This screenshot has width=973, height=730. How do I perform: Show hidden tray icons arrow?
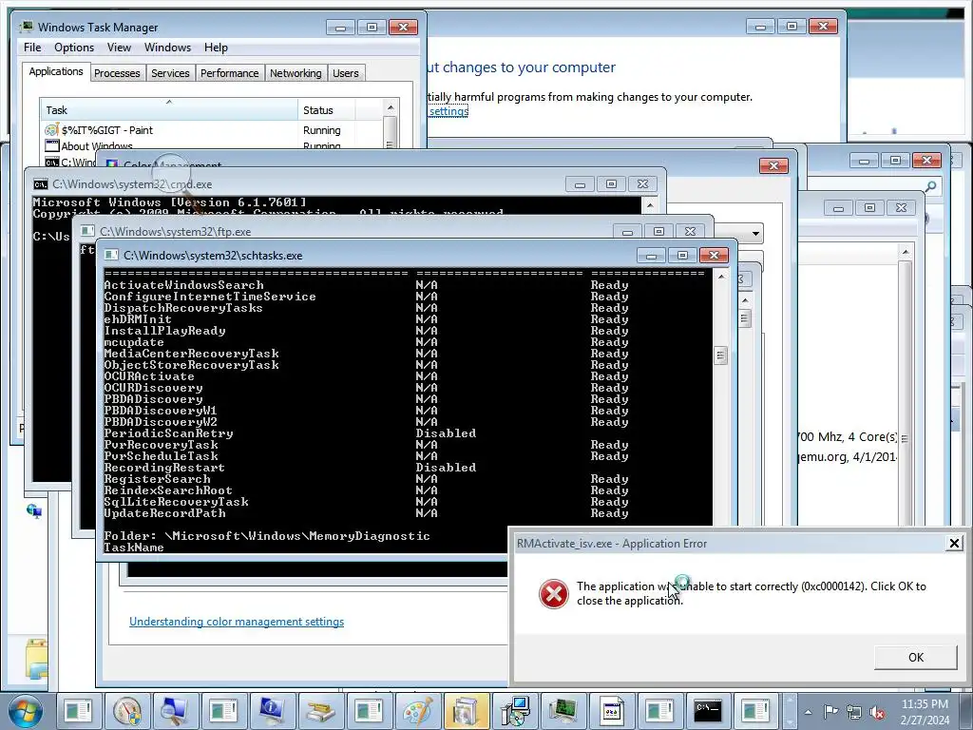[808, 712]
